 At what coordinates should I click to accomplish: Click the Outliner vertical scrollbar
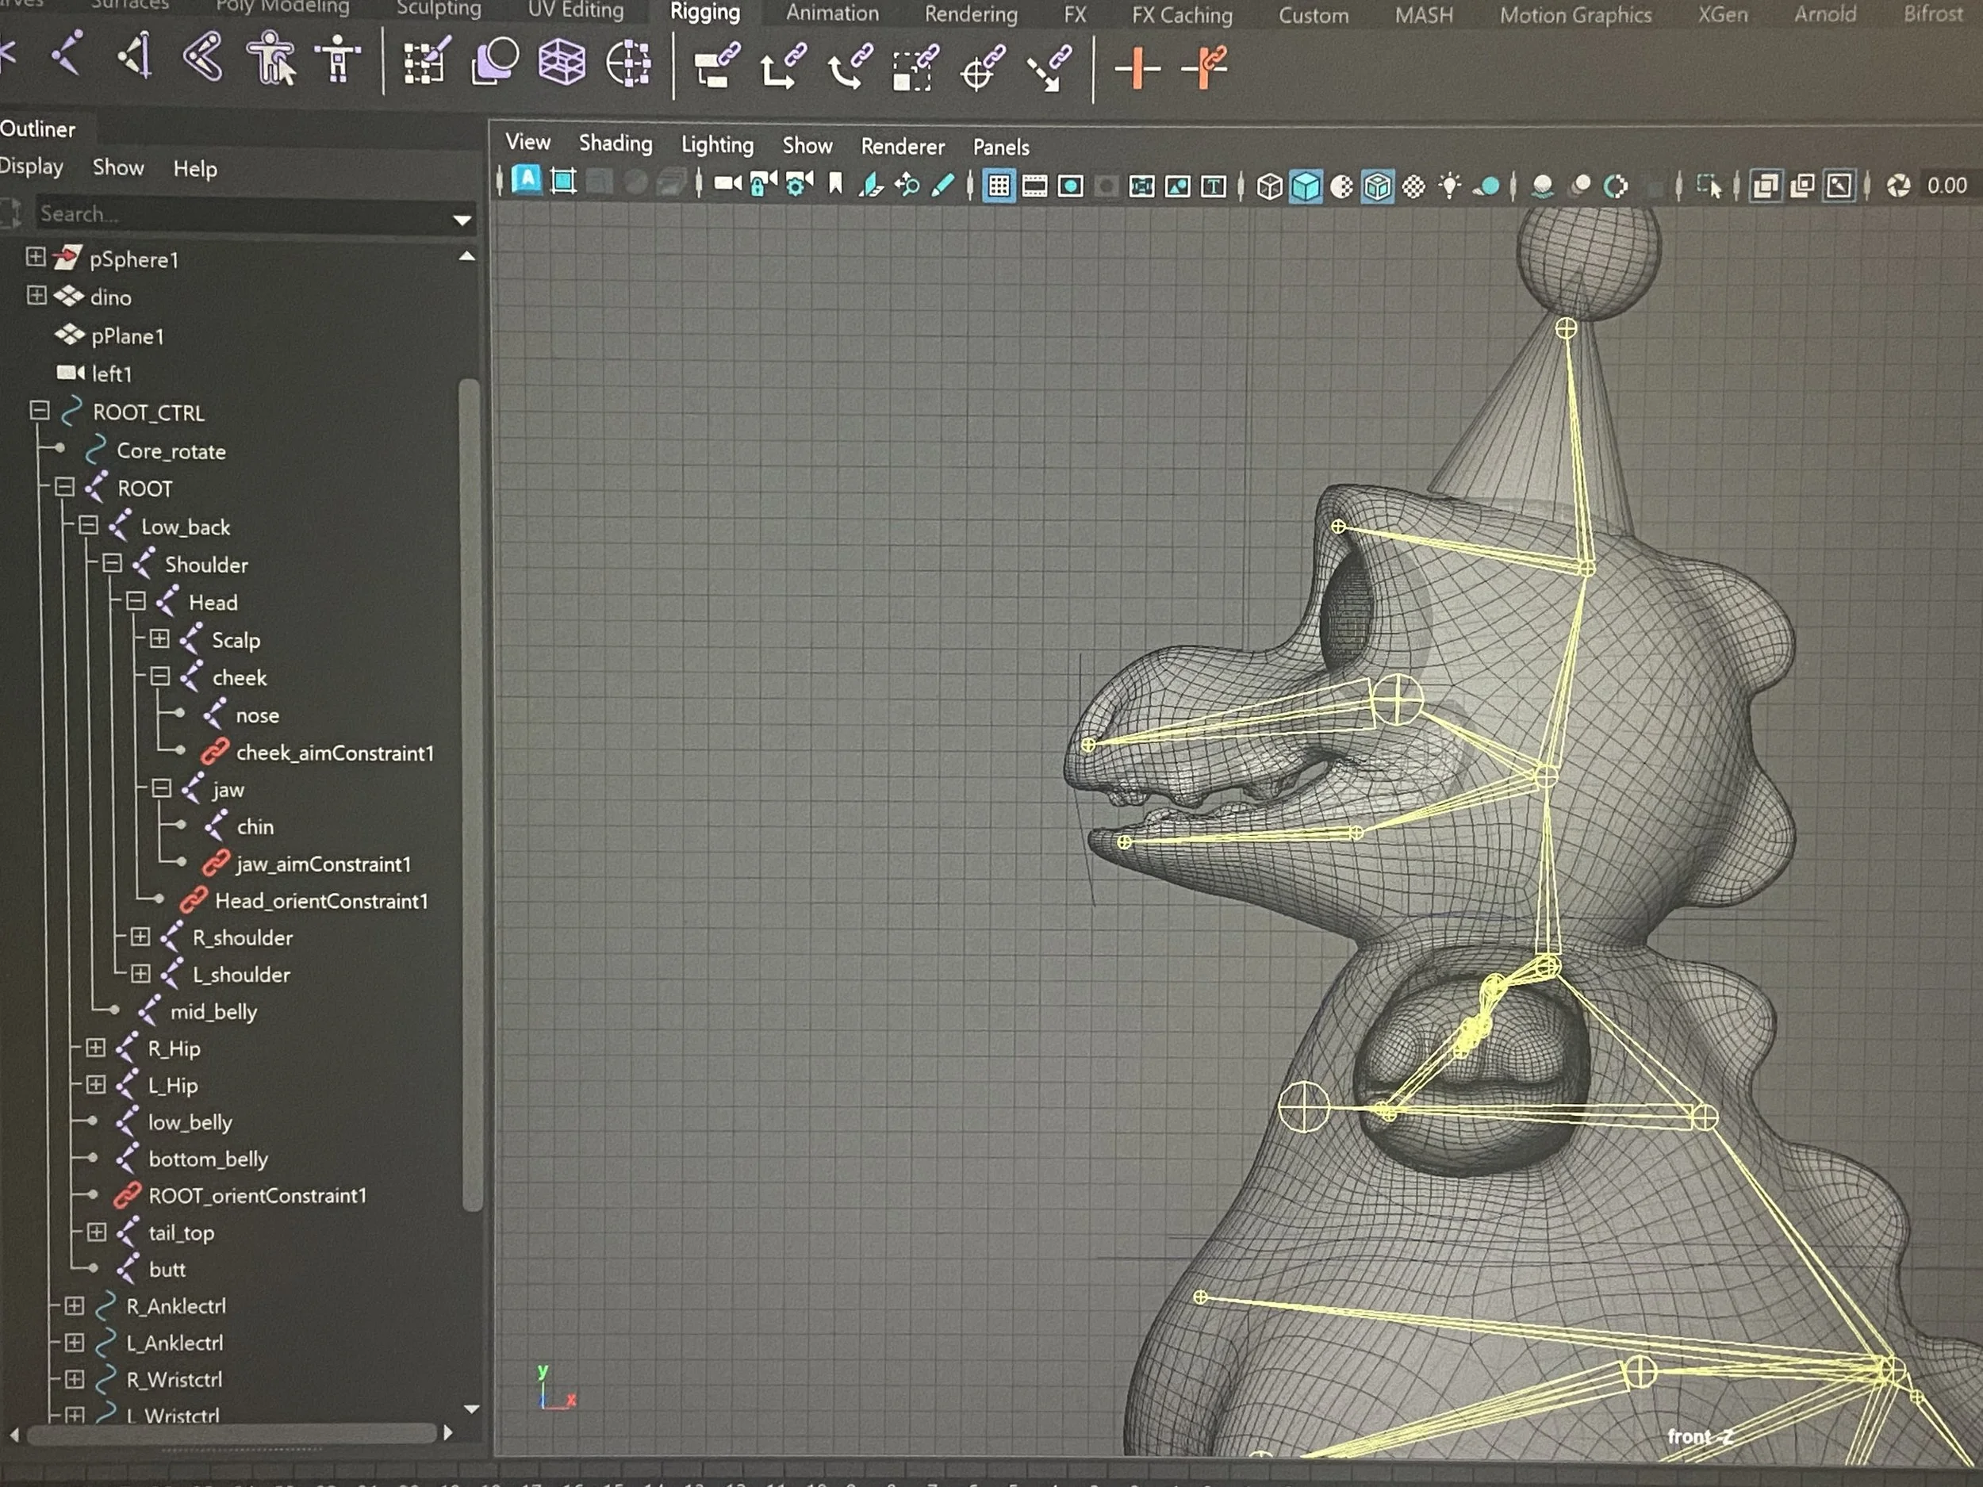(x=470, y=793)
